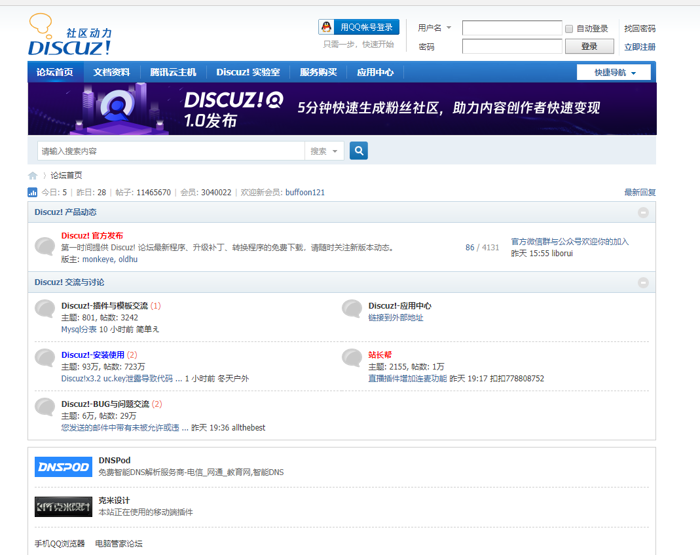Open the 最新回复 link
700x555 pixels.
pyautogui.click(x=640, y=193)
